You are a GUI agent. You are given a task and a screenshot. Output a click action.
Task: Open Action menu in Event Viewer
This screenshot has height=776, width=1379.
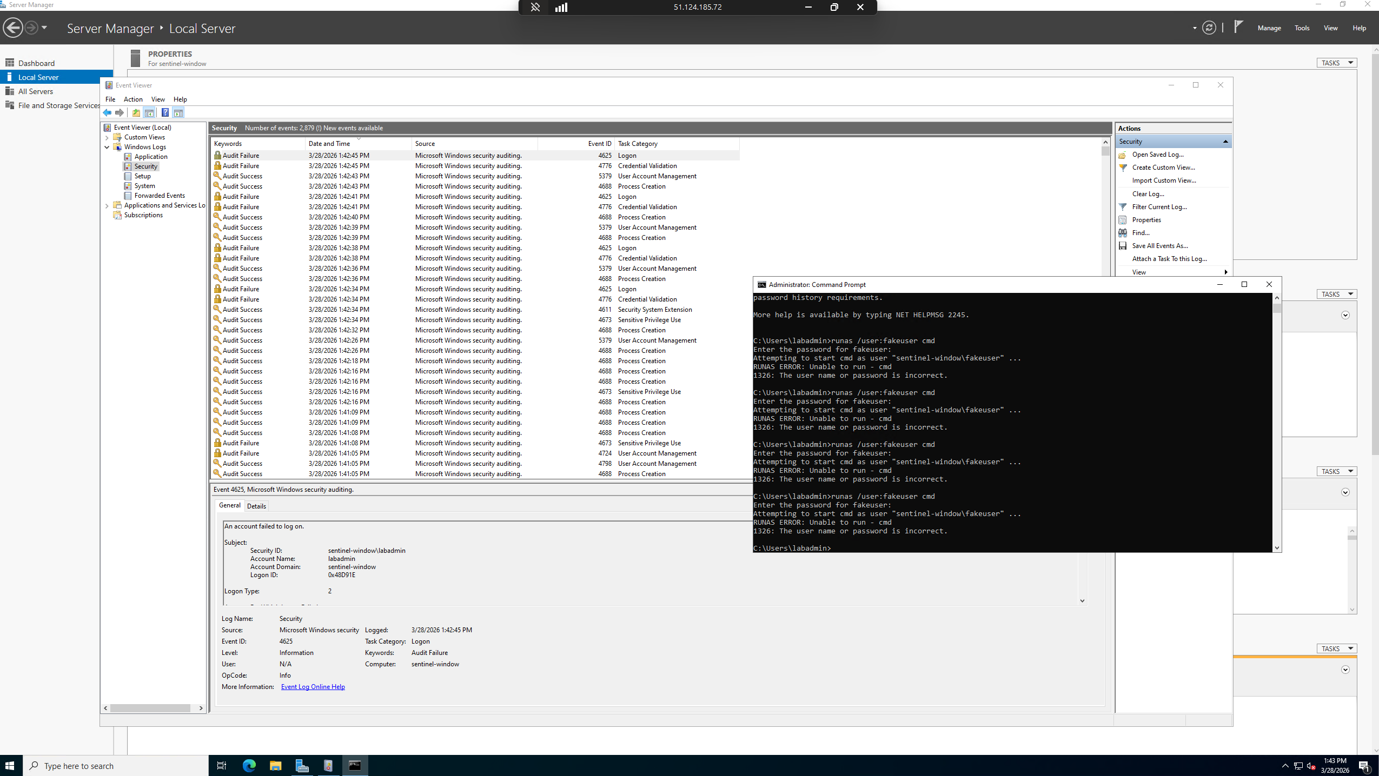[133, 99]
